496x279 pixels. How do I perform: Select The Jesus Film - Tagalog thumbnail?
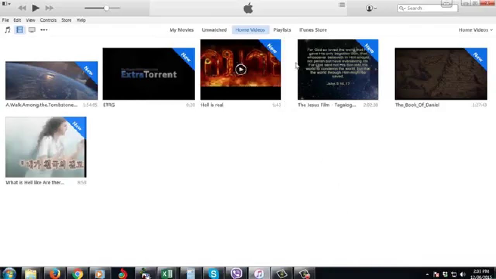coord(338,69)
